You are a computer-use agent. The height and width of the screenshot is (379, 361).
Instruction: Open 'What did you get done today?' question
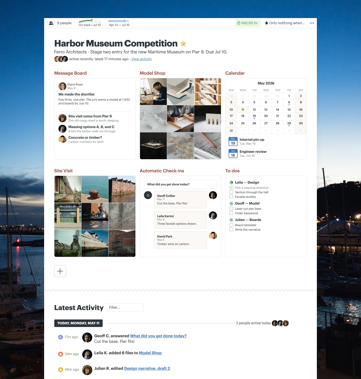pos(180,184)
